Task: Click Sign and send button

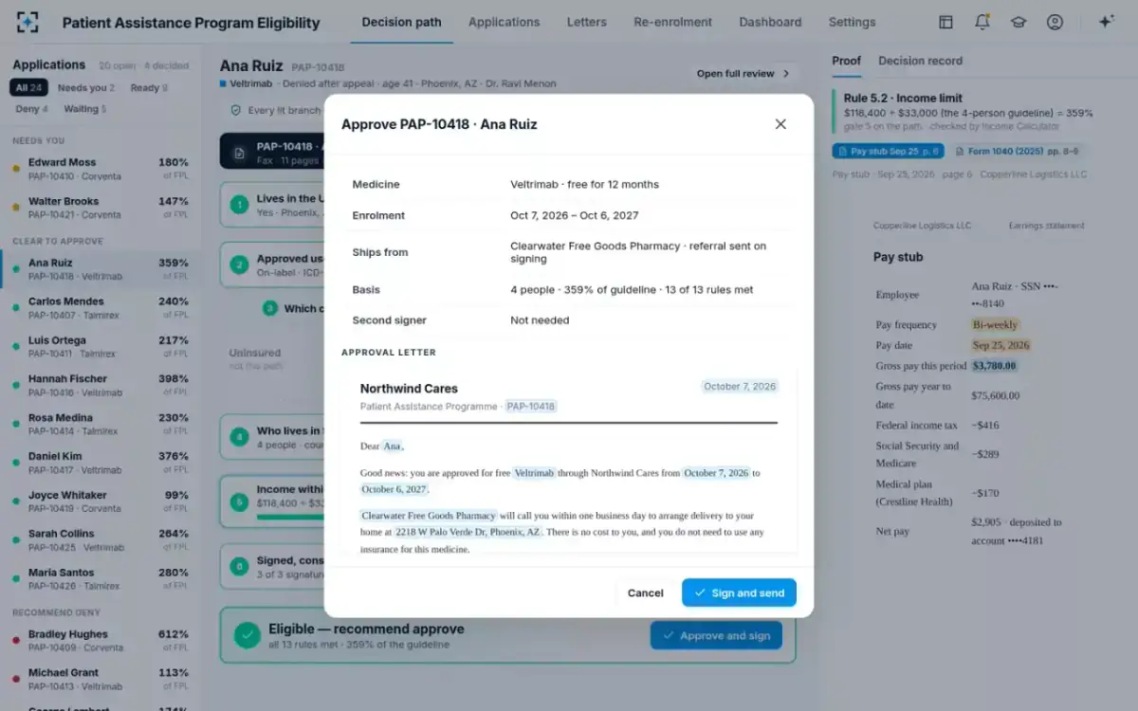Action: click(739, 592)
